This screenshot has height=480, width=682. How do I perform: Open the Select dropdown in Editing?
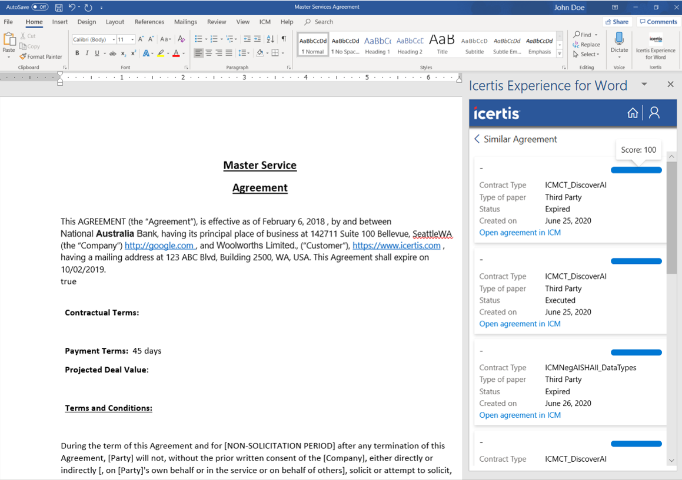(x=586, y=54)
